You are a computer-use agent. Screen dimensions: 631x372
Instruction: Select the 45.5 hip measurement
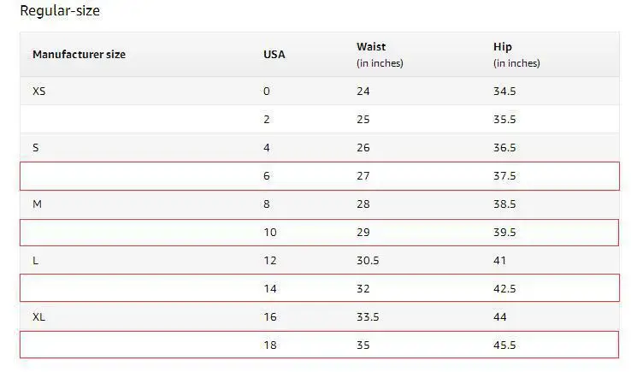click(504, 345)
